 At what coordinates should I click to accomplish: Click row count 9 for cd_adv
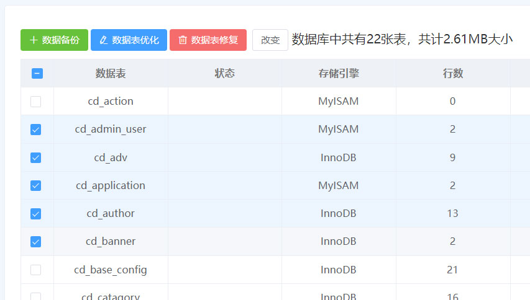pos(452,158)
